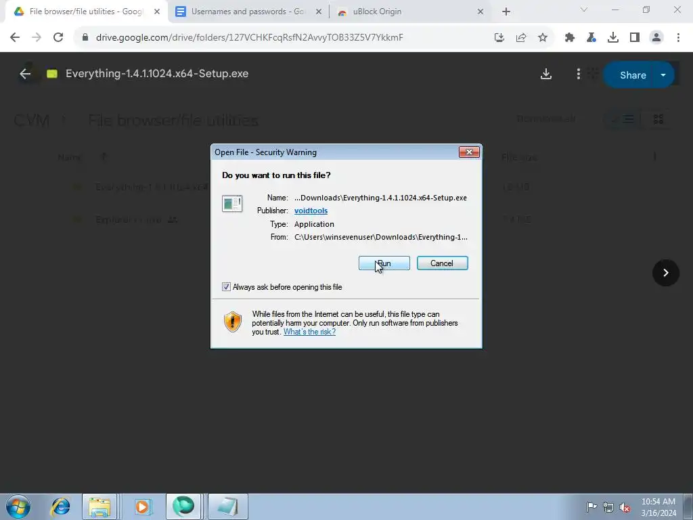The height and width of the screenshot is (520, 693).
Task: Click the muted volume tray icon
Action: tap(625, 507)
